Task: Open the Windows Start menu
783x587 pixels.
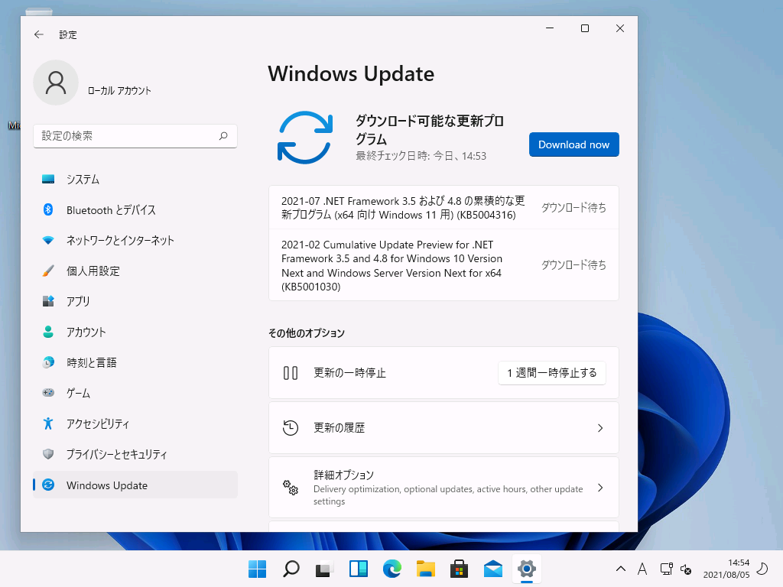Action: pos(257,569)
